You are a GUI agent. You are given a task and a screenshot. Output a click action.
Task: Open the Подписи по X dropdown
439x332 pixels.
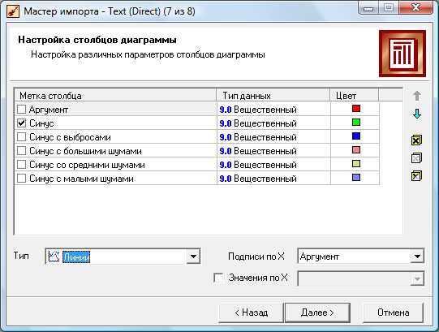[417, 256]
